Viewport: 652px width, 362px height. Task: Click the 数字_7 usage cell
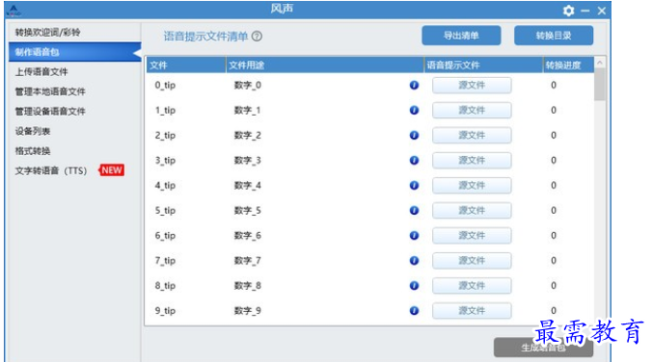248,261
